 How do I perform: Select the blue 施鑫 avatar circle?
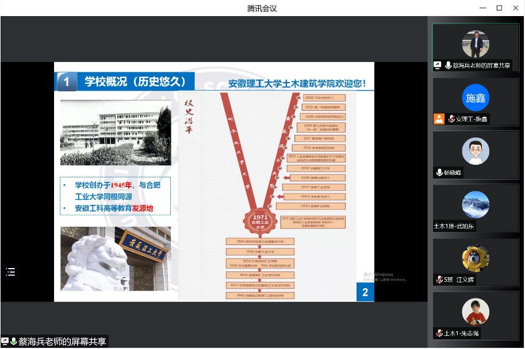coord(476,98)
